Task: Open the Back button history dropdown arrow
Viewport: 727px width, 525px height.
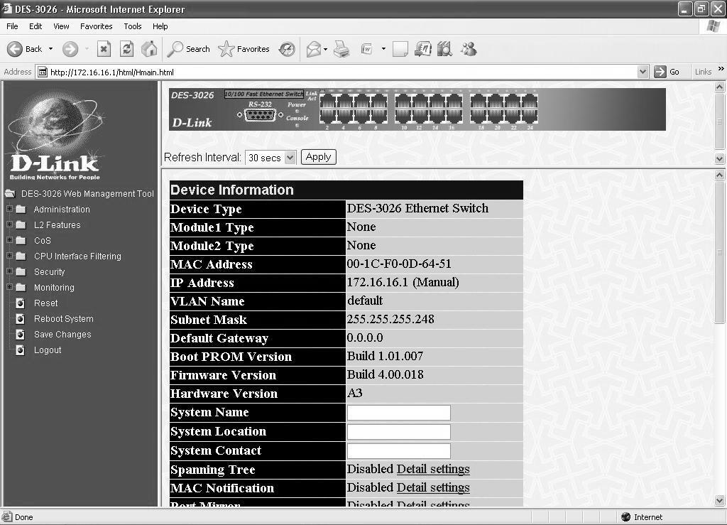Action: click(50, 49)
